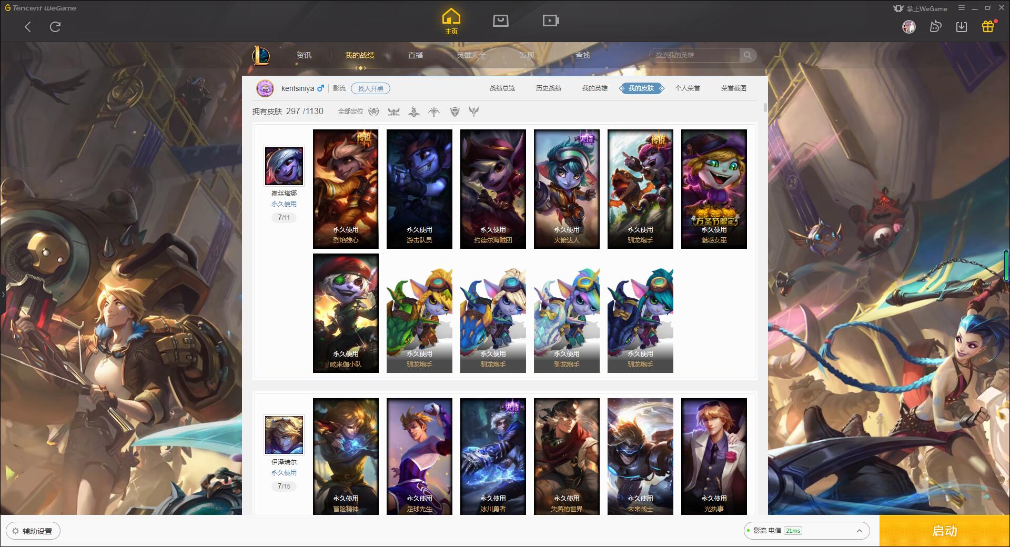Viewport: 1010px width, 547px height.
Task: Expand the left side panel arrow
Action: click(3, 294)
